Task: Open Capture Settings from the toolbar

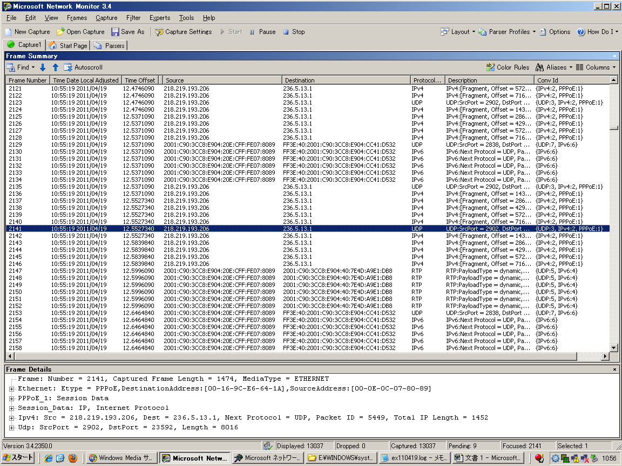Action: [x=183, y=32]
